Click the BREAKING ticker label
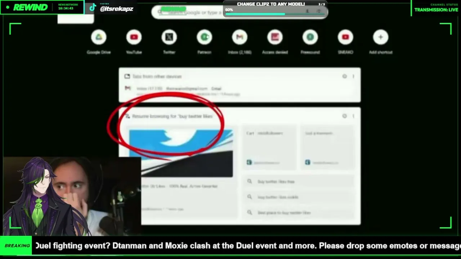The height and width of the screenshot is (259, 461). [17, 246]
